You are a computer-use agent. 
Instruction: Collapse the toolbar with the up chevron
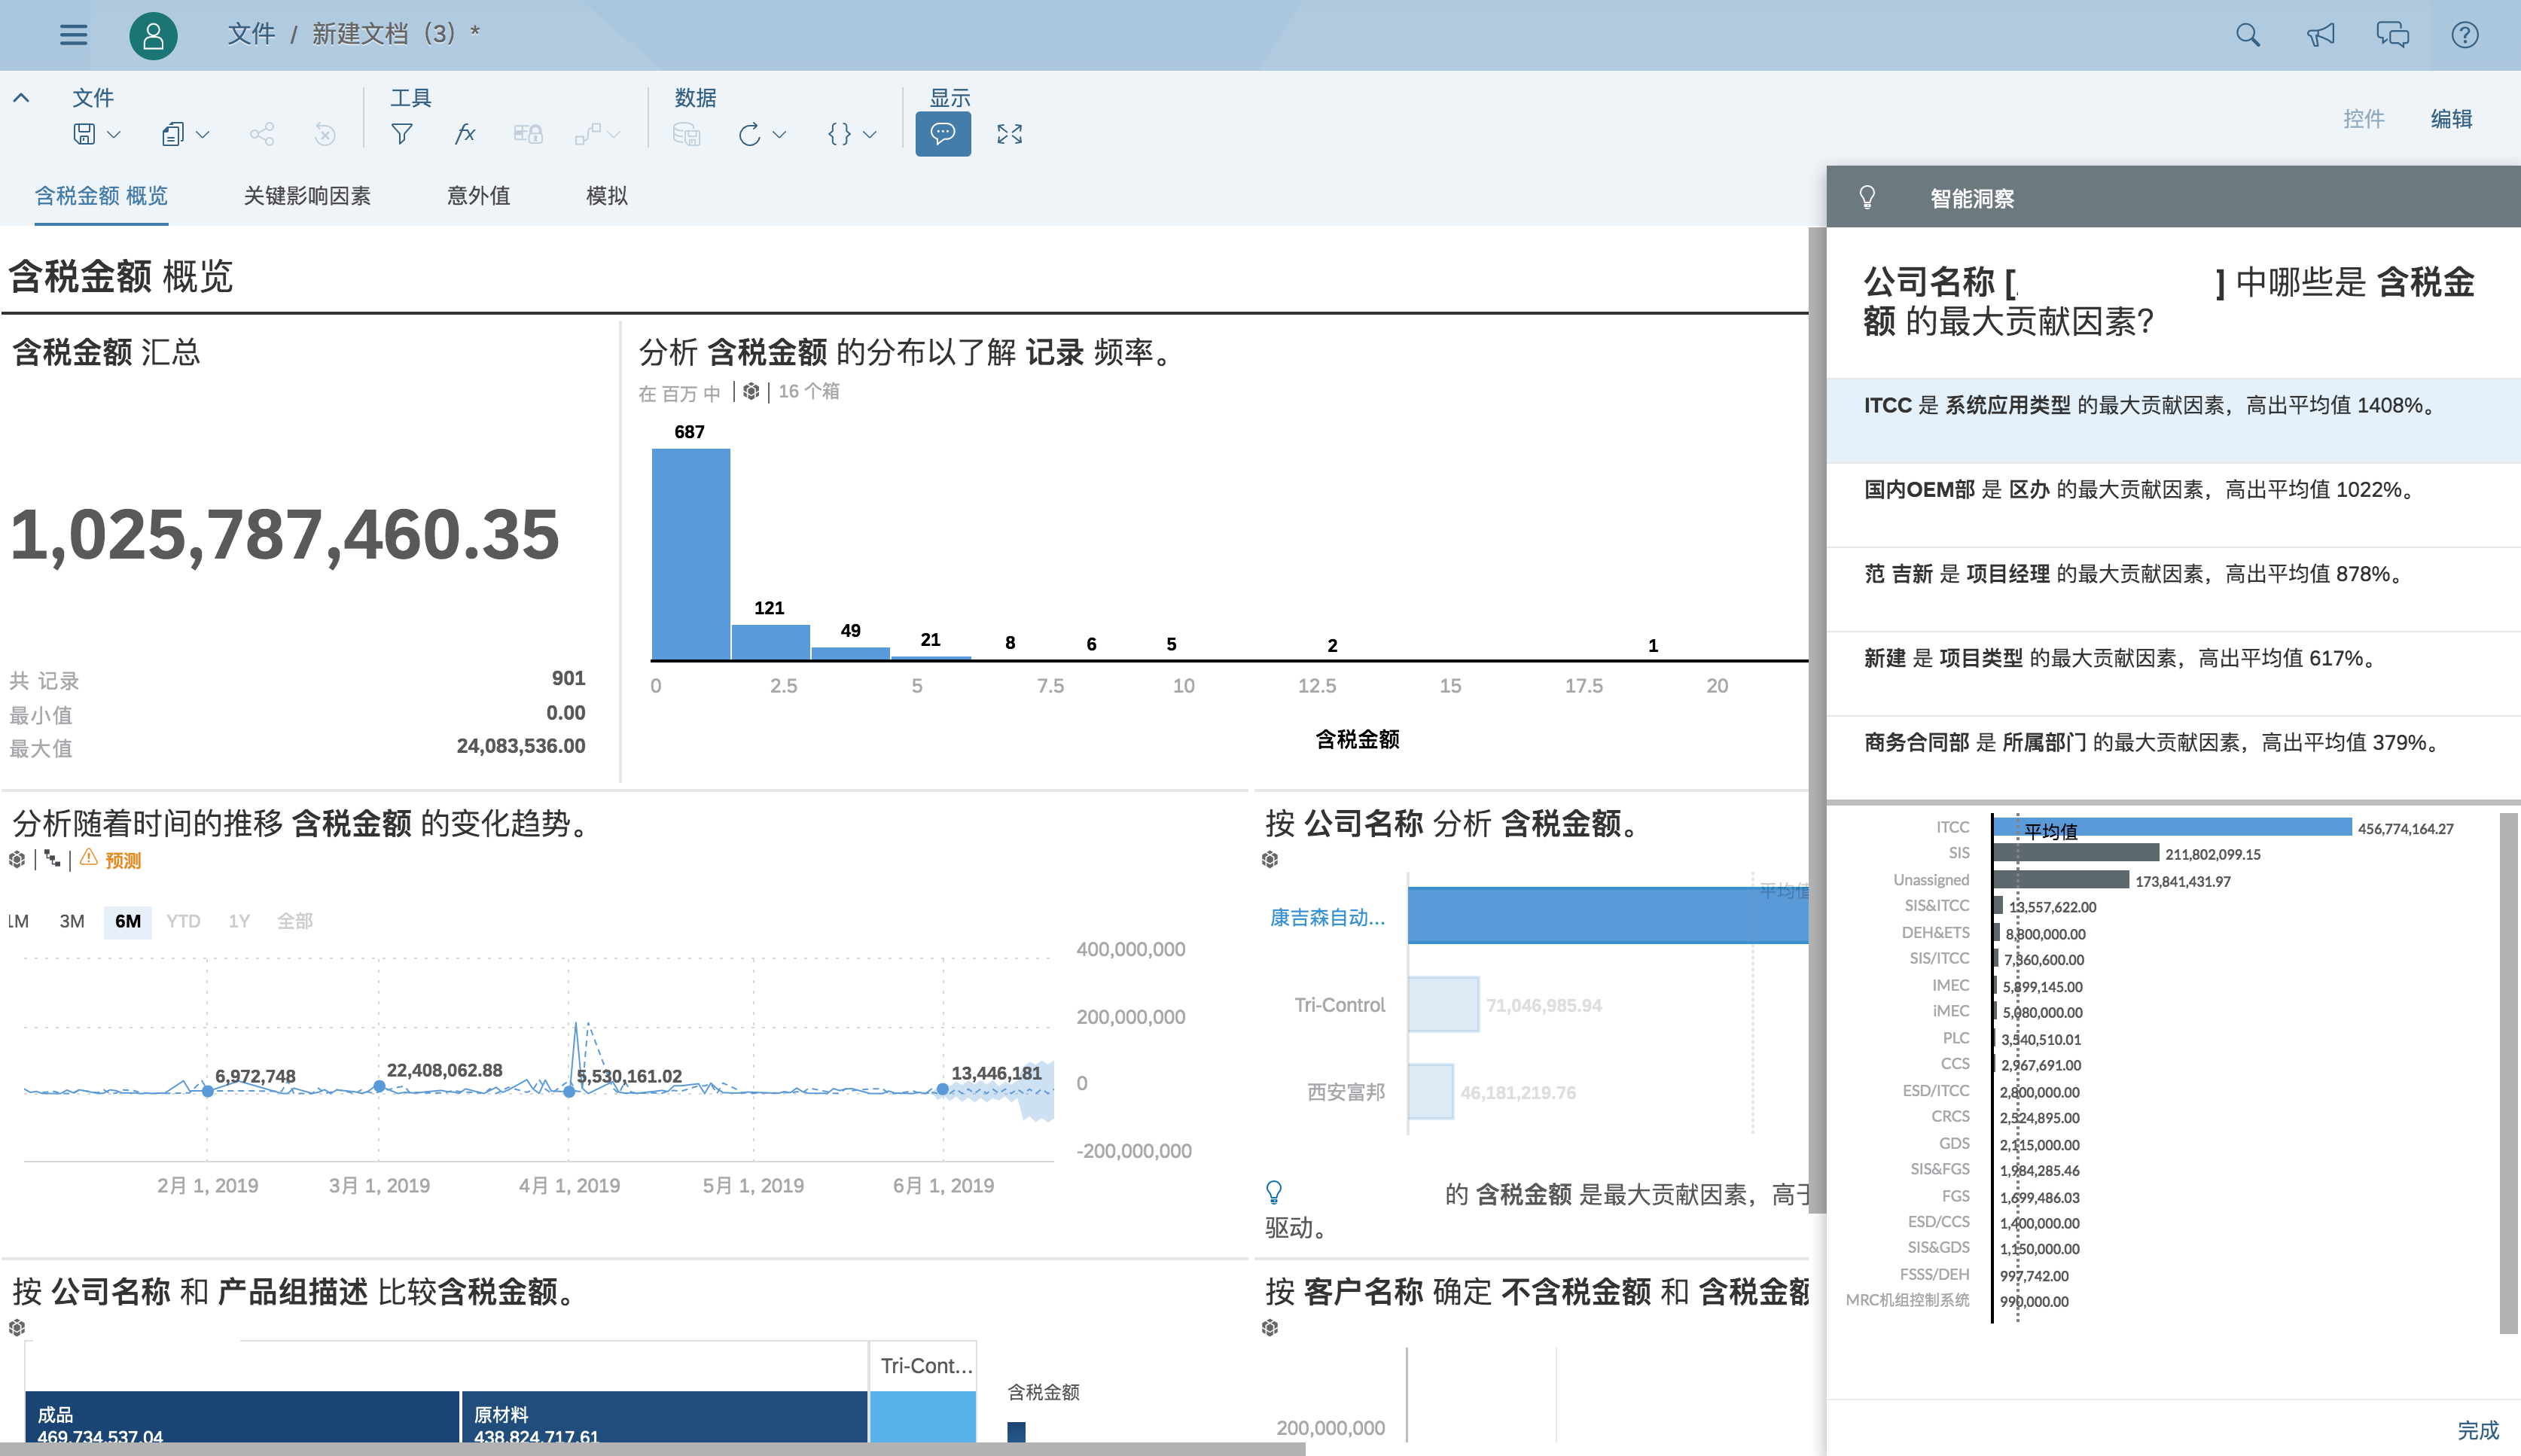pyautogui.click(x=21, y=98)
